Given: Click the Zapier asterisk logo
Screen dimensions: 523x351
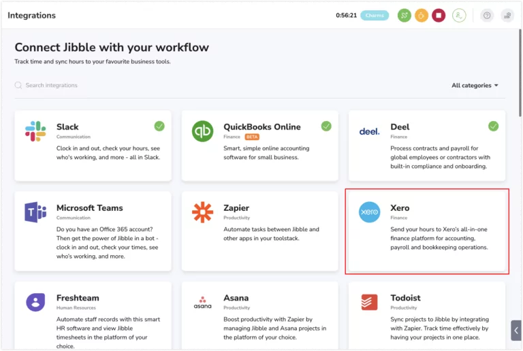Looking at the screenshot, I should pyautogui.click(x=202, y=212).
